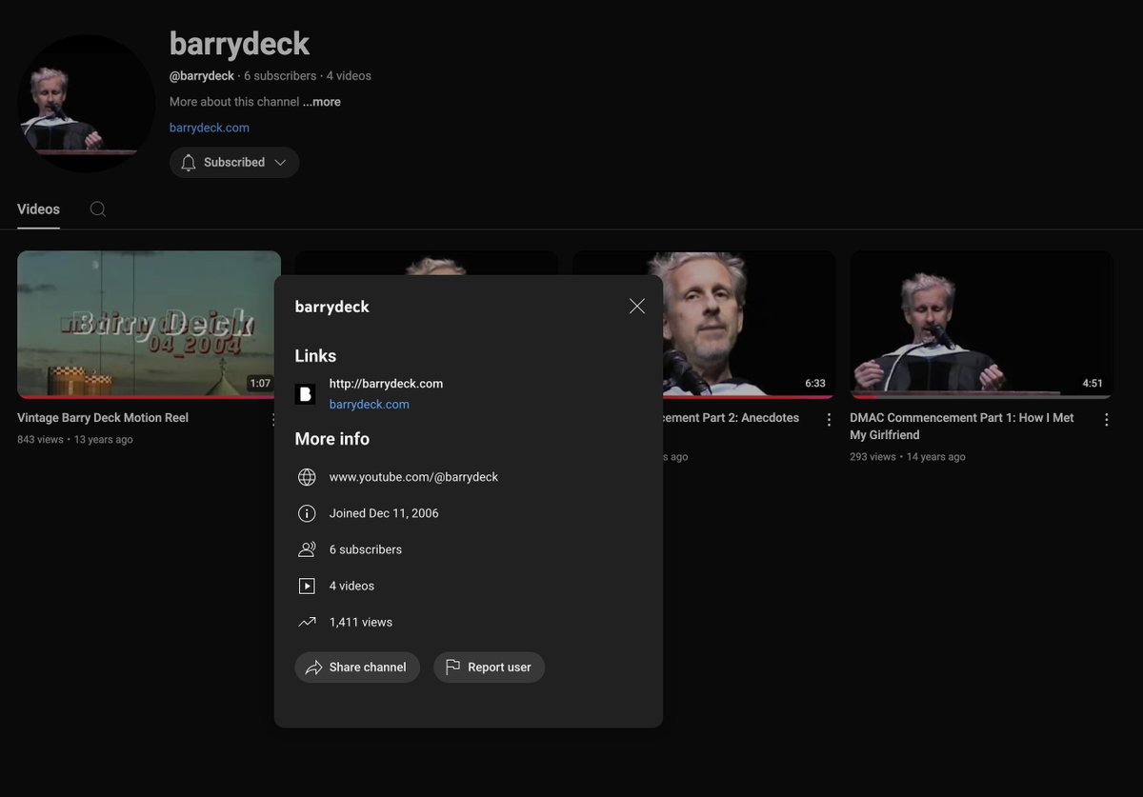Click the play-box icon beside 4 videos
The width and height of the screenshot is (1143, 797).
coord(307,586)
